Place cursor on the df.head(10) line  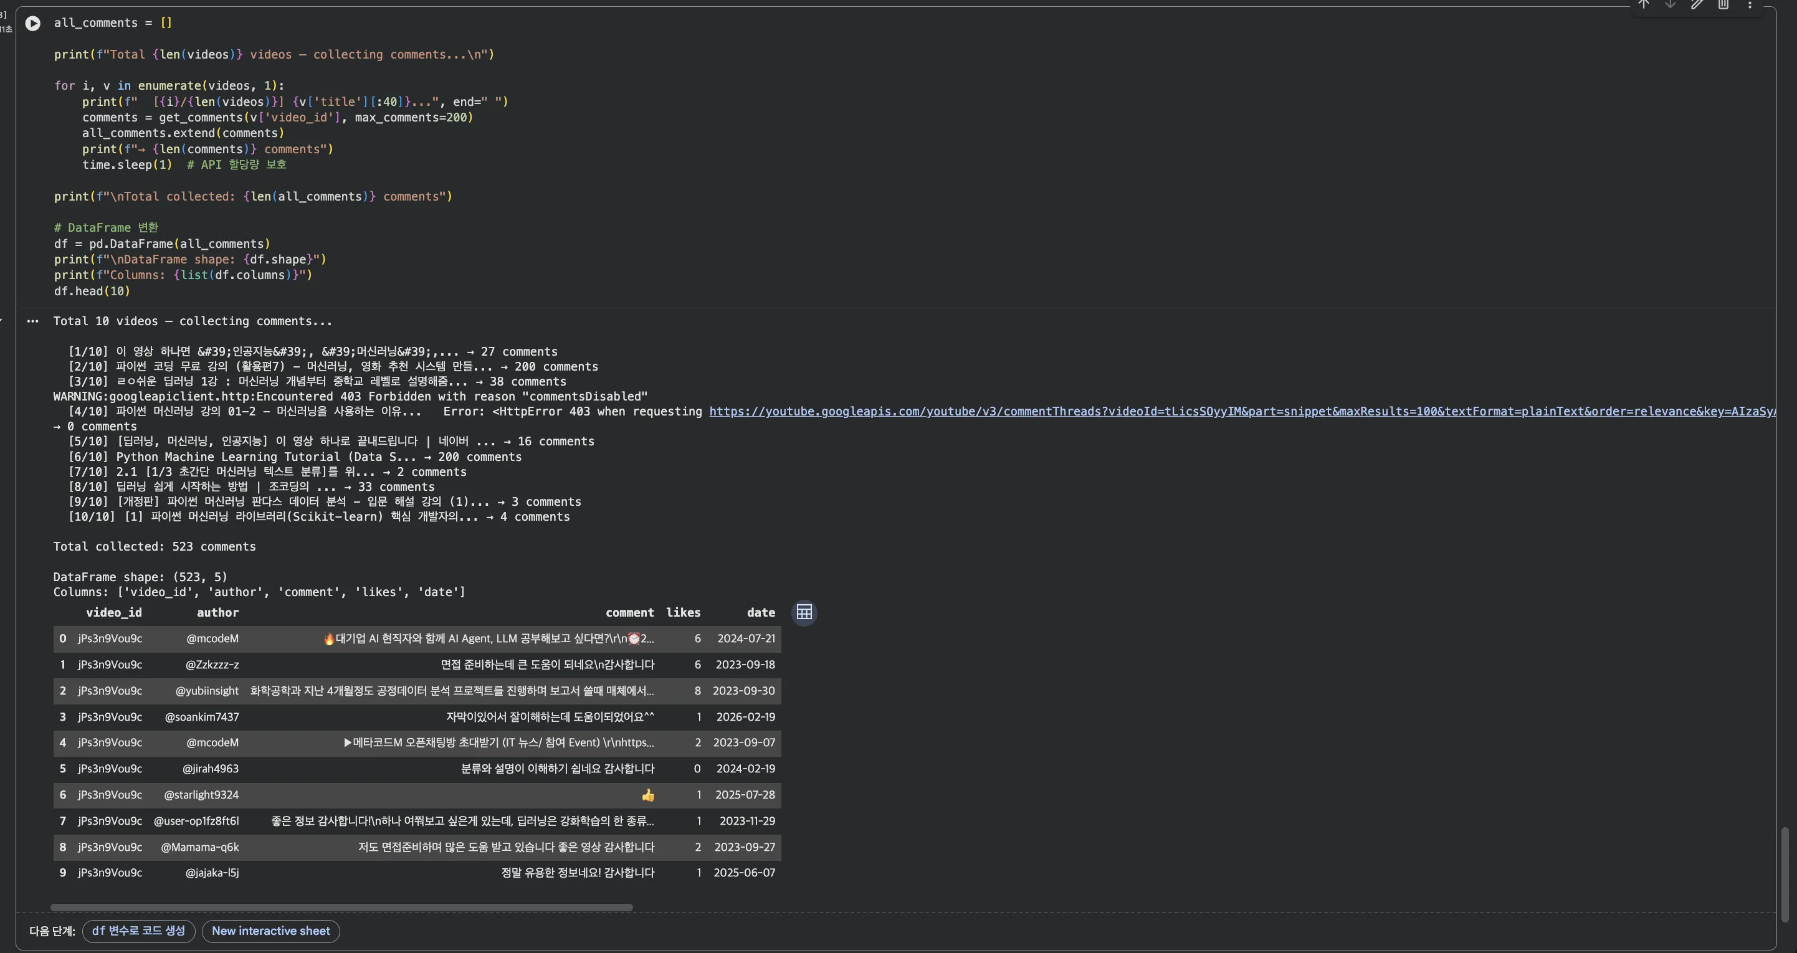point(92,292)
